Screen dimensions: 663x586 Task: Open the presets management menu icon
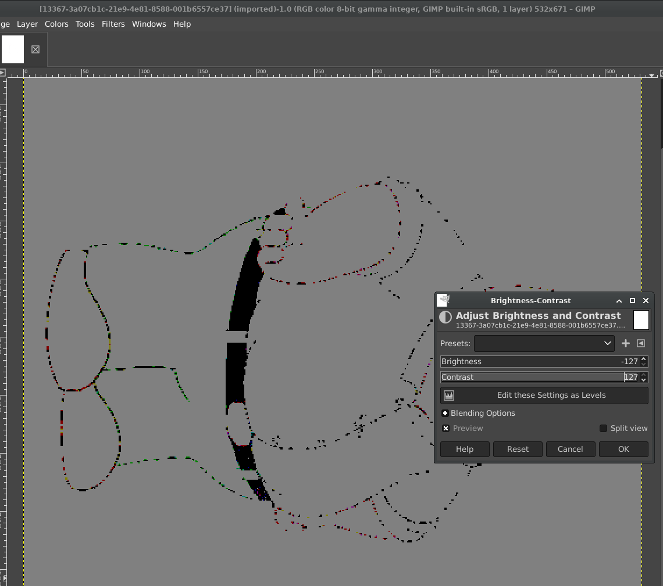click(641, 343)
